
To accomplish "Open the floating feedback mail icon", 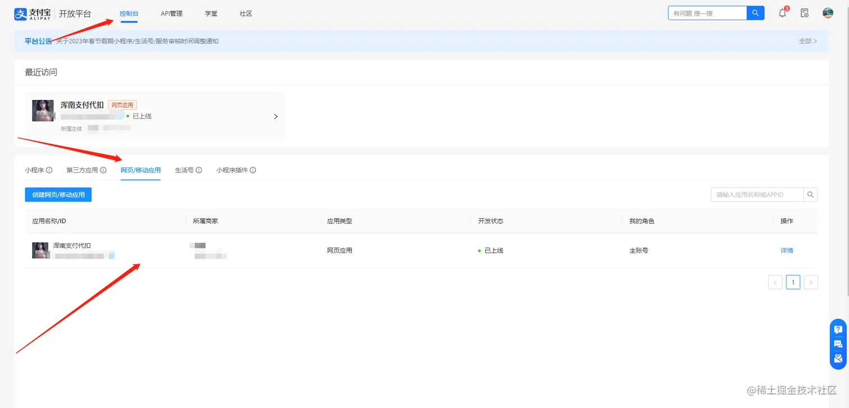I will (x=838, y=359).
